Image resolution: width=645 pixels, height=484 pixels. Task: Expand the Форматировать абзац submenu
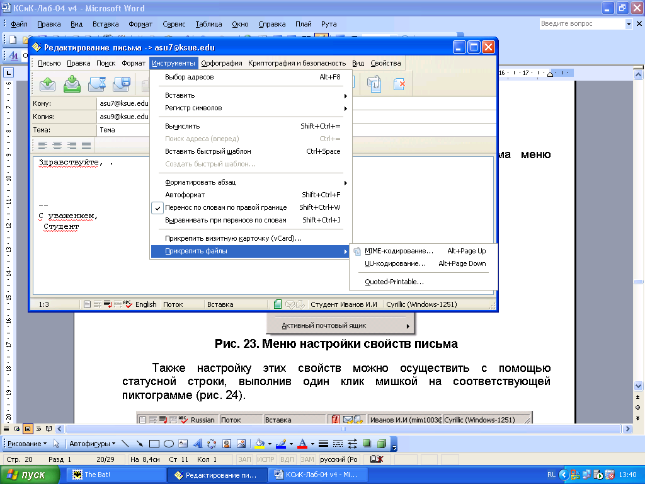[x=251, y=182]
